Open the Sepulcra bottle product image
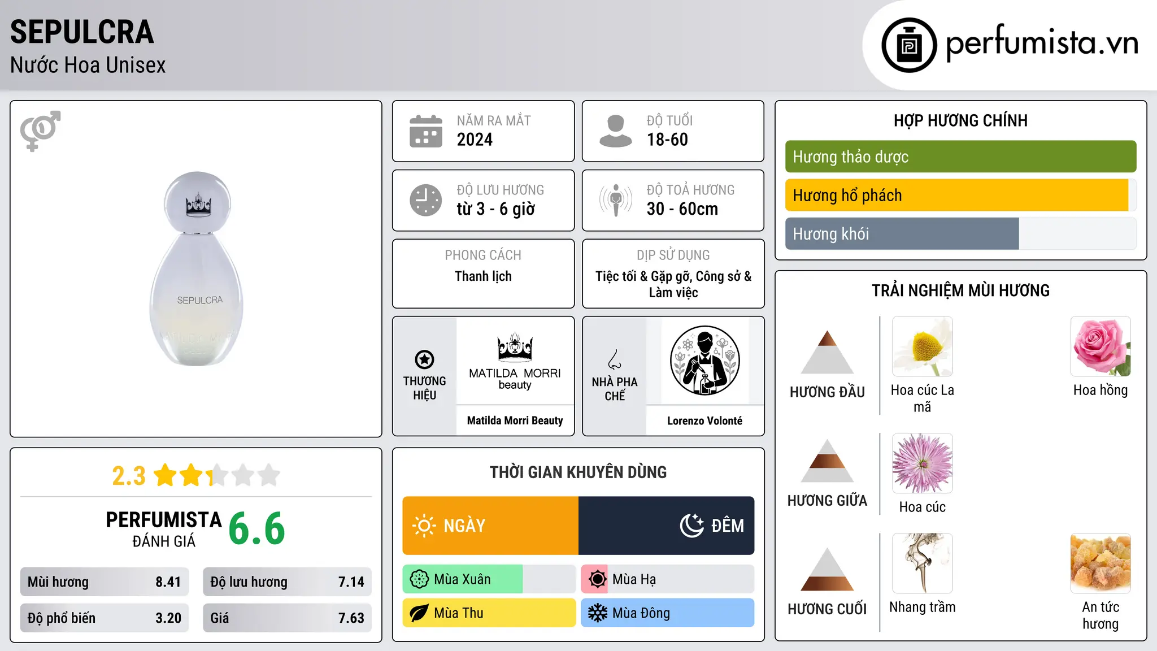This screenshot has height=651, width=1157. coord(197,269)
